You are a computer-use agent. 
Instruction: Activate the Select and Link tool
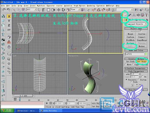pyautogui.click(x=14, y=10)
